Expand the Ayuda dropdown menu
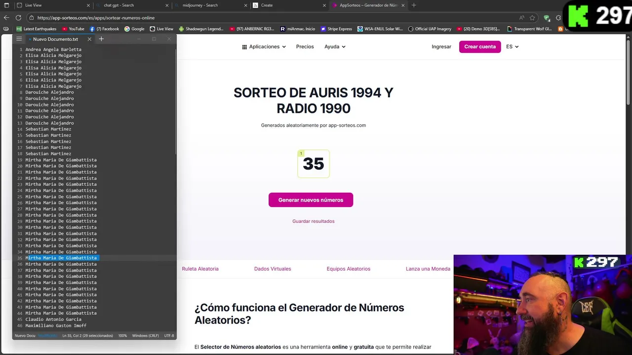Image resolution: width=632 pixels, height=355 pixels. pyautogui.click(x=335, y=47)
